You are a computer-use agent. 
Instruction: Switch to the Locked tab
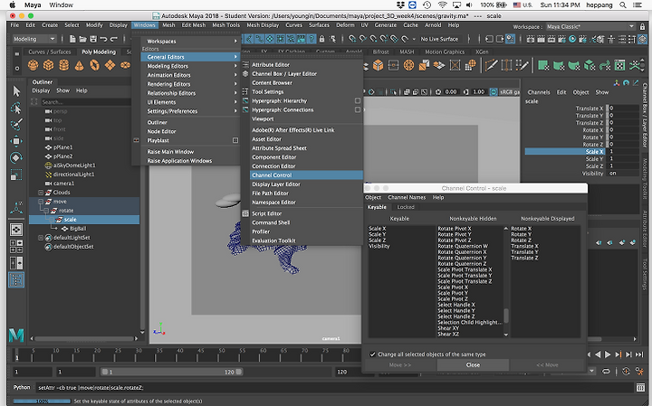coord(406,207)
